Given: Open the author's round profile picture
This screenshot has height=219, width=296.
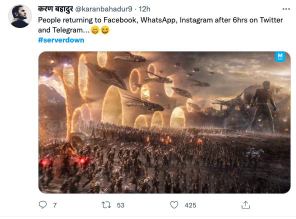Looking at the screenshot, I should [20, 16].
